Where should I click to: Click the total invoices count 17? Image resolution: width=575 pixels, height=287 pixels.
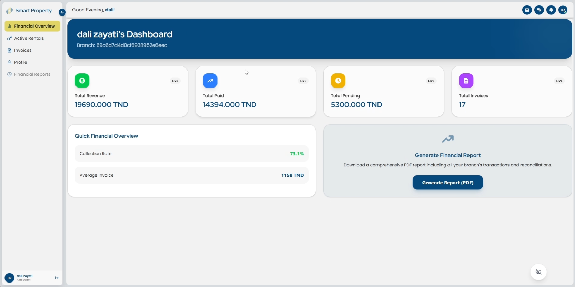[x=462, y=105]
